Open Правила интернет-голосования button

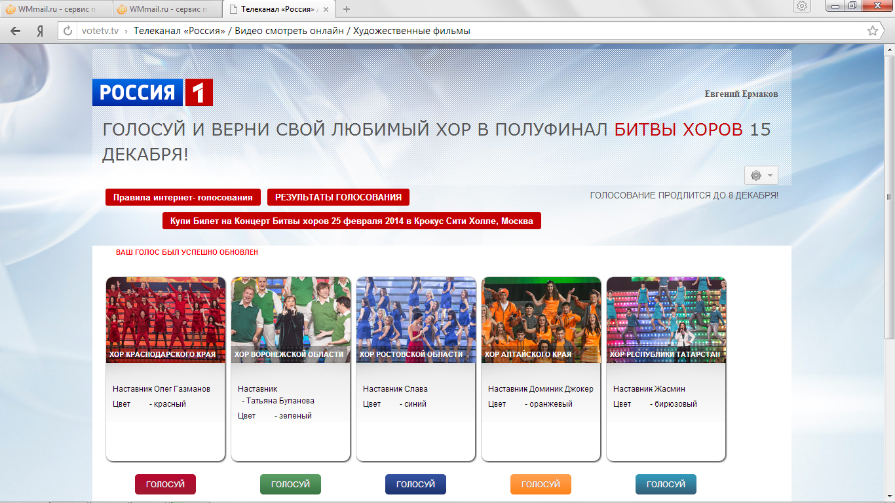coord(183,197)
